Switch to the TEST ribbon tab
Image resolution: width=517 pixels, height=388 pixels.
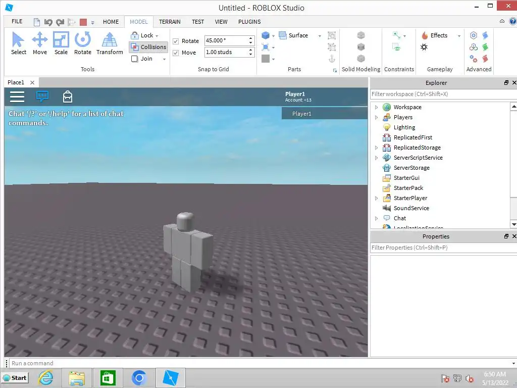198,22
